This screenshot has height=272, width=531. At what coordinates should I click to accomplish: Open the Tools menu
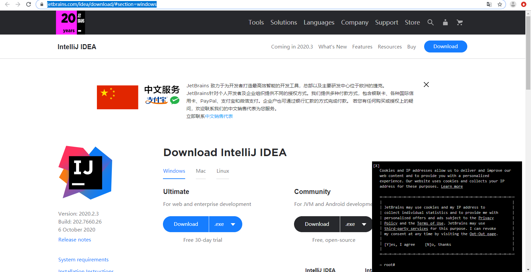[256, 22]
